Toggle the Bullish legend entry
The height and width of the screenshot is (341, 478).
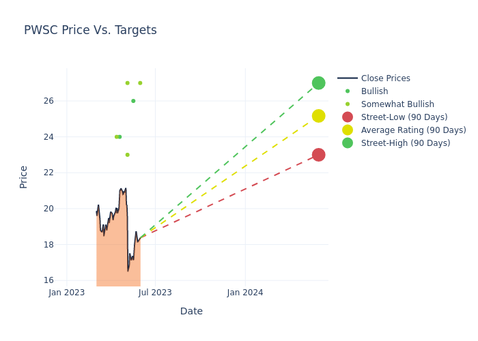(x=374, y=91)
